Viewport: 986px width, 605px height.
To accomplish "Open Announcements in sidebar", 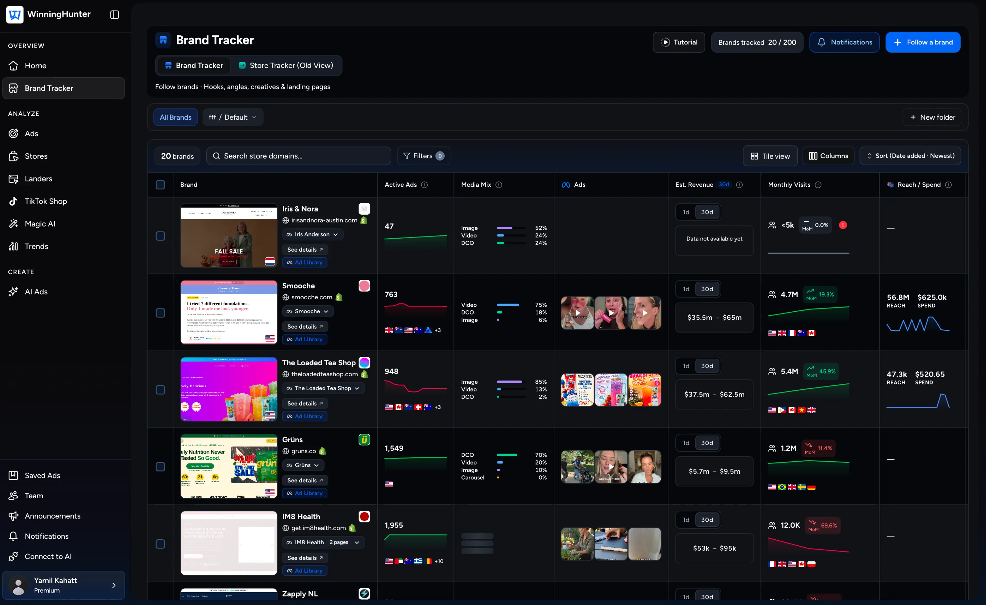I will (x=64, y=516).
